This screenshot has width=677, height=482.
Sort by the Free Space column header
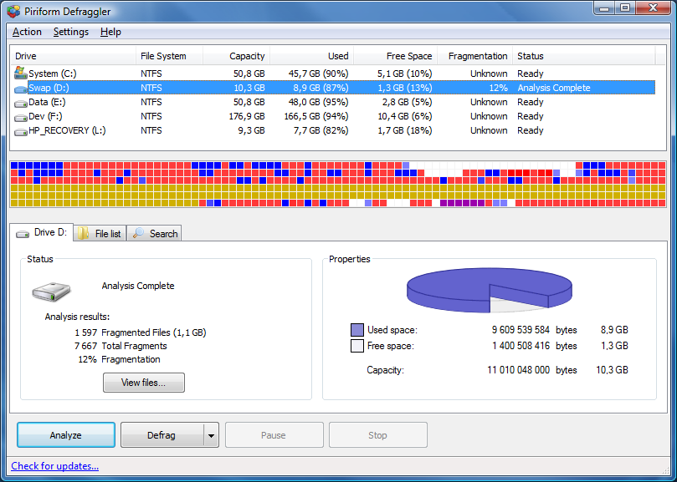point(396,56)
